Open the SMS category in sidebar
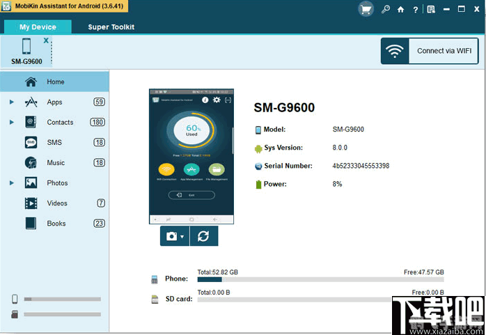 click(x=54, y=143)
